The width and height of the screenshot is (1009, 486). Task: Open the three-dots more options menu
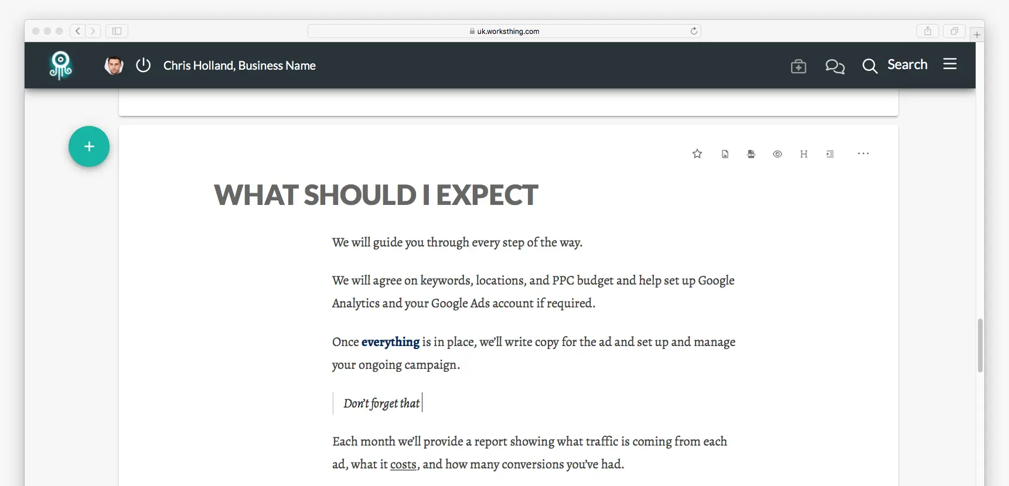pyautogui.click(x=863, y=153)
